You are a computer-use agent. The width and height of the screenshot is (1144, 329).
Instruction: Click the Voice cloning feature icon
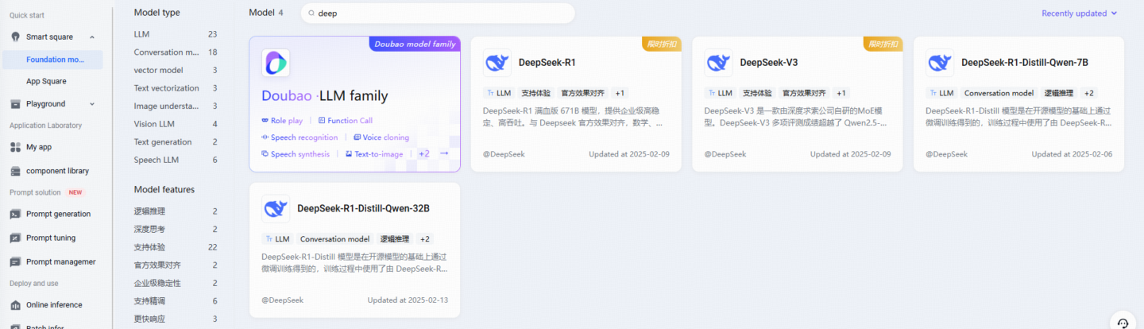[357, 137]
